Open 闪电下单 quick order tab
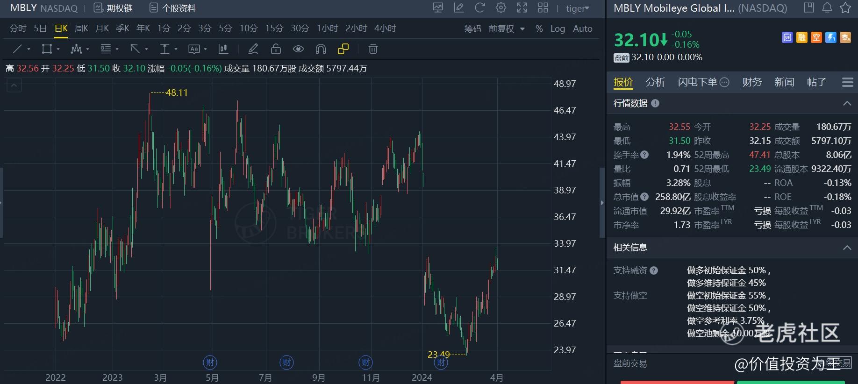The width and height of the screenshot is (858, 384). point(703,82)
